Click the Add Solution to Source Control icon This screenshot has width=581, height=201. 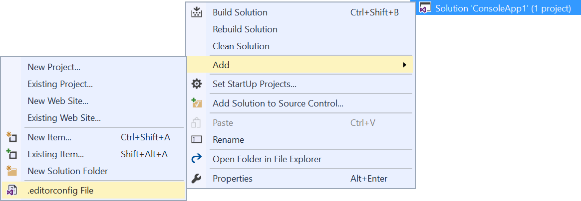tap(196, 103)
